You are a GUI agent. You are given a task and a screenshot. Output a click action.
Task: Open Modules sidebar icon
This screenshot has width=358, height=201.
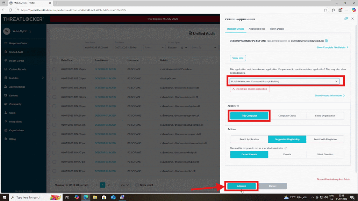[x=6, y=78]
